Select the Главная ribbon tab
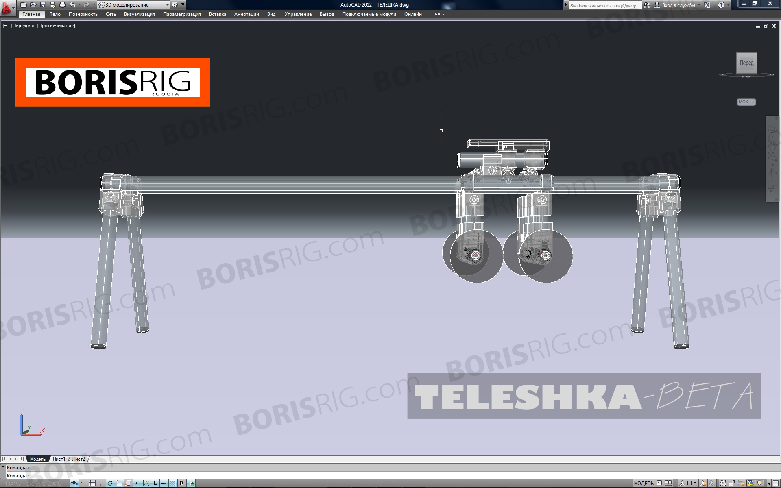This screenshot has height=488, width=781. tap(31, 14)
